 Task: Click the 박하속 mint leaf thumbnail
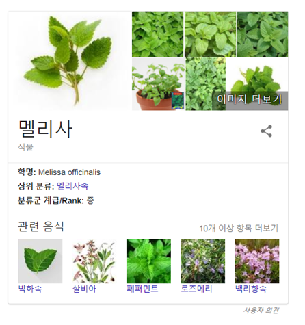[40, 261]
